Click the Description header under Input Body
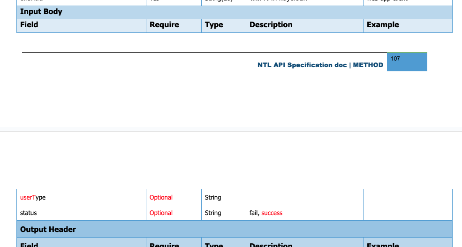The height and width of the screenshot is (247, 462). 271,25
